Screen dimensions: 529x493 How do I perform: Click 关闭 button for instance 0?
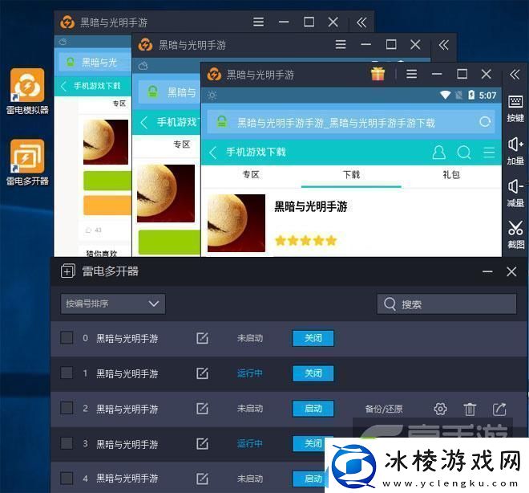[313, 338]
